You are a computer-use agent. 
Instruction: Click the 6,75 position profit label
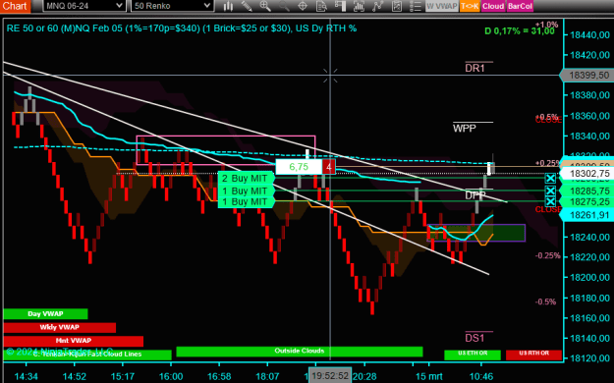(x=299, y=167)
